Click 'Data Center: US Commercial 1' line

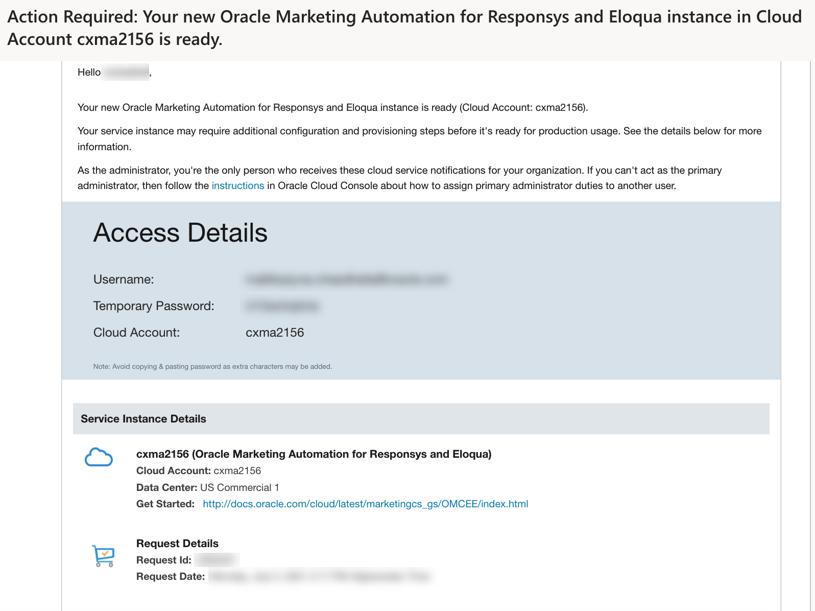tap(208, 487)
